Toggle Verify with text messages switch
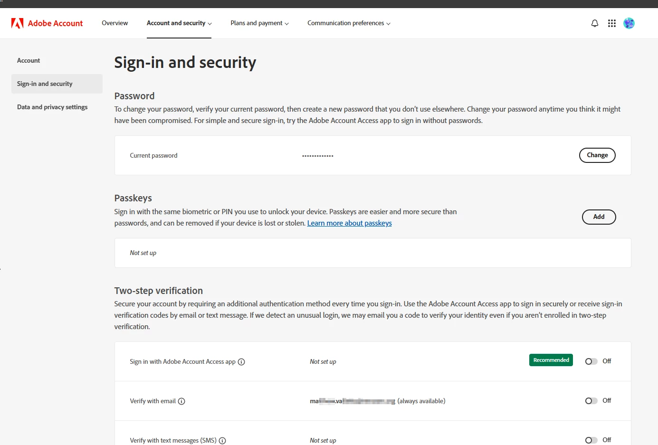Viewport: 658px width, 445px height. [591, 440]
